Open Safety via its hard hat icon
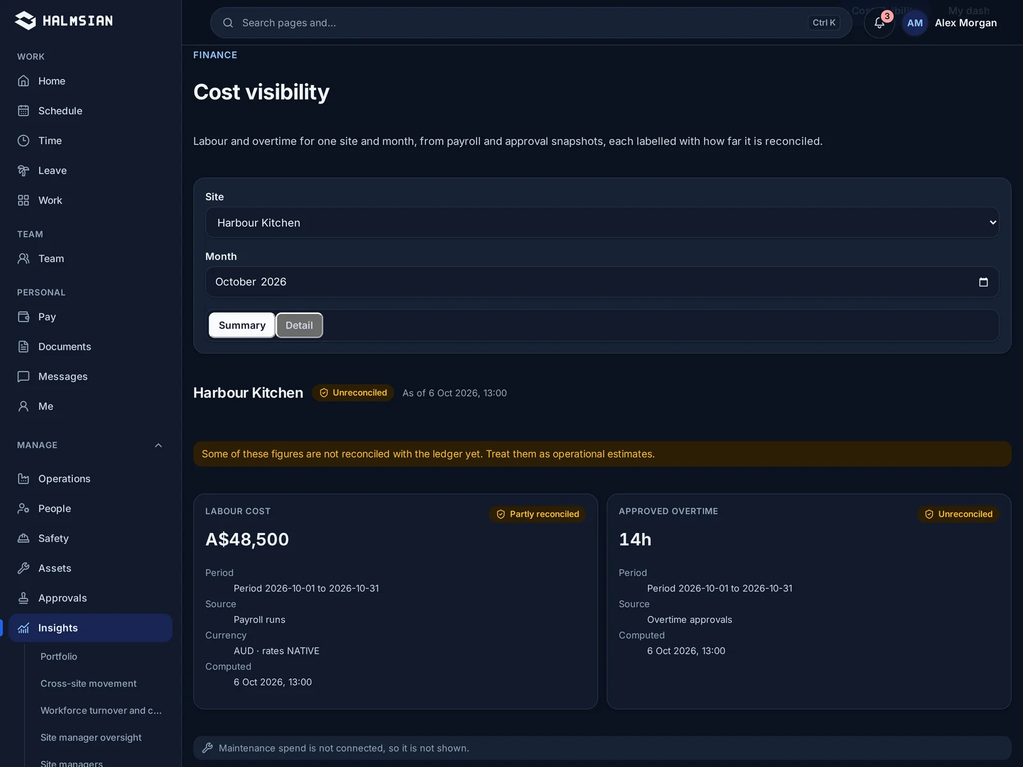Viewport: 1023px width, 767px height. pos(24,538)
